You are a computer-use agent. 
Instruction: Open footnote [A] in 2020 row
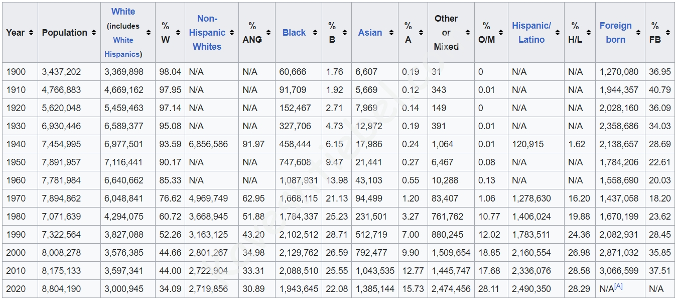[618, 286]
